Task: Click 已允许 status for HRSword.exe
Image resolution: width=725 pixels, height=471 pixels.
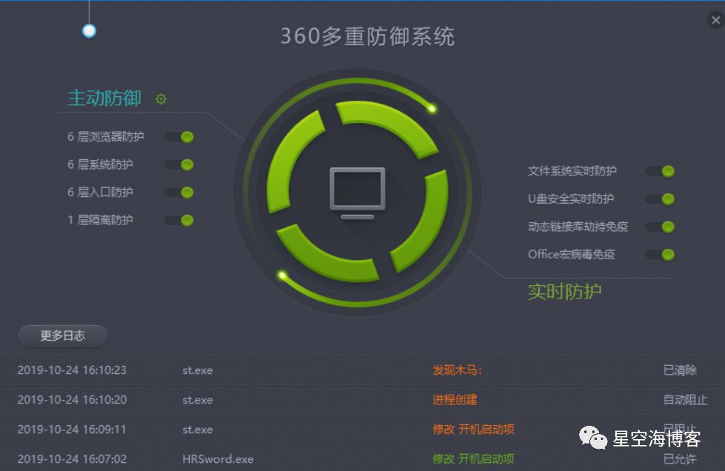Action: click(x=680, y=459)
